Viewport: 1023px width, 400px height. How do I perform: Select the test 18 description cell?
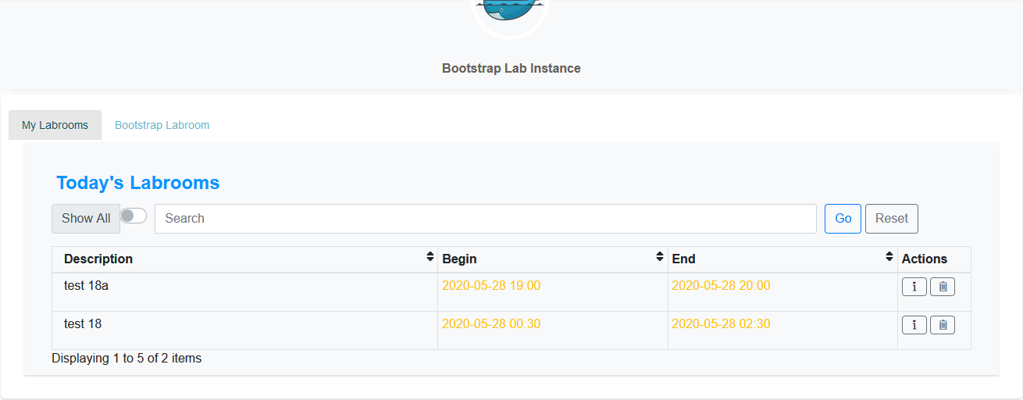point(244,330)
